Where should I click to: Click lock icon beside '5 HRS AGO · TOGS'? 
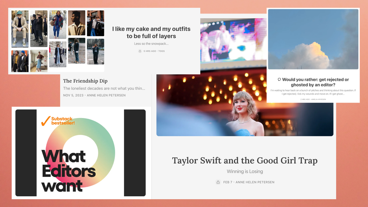coord(140,51)
